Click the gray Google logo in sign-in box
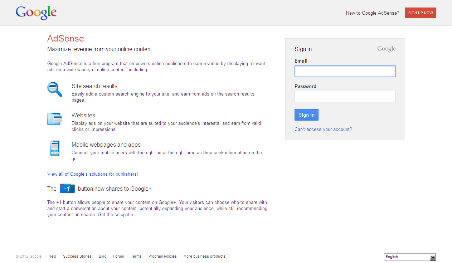Image resolution: width=452 pixels, height=263 pixels. click(x=386, y=49)
